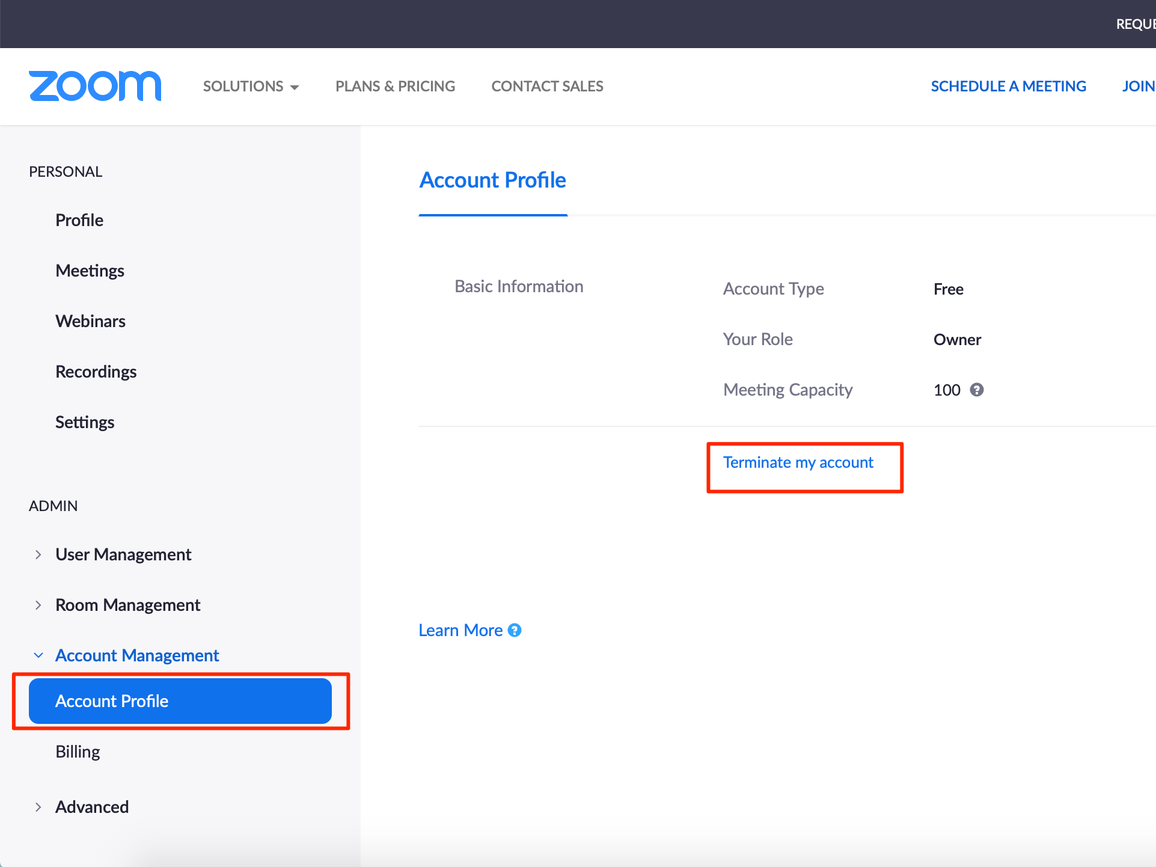Viewport: 1156px width, 867px height.
Task: Expand Room Management section
Action: (127, 605)
